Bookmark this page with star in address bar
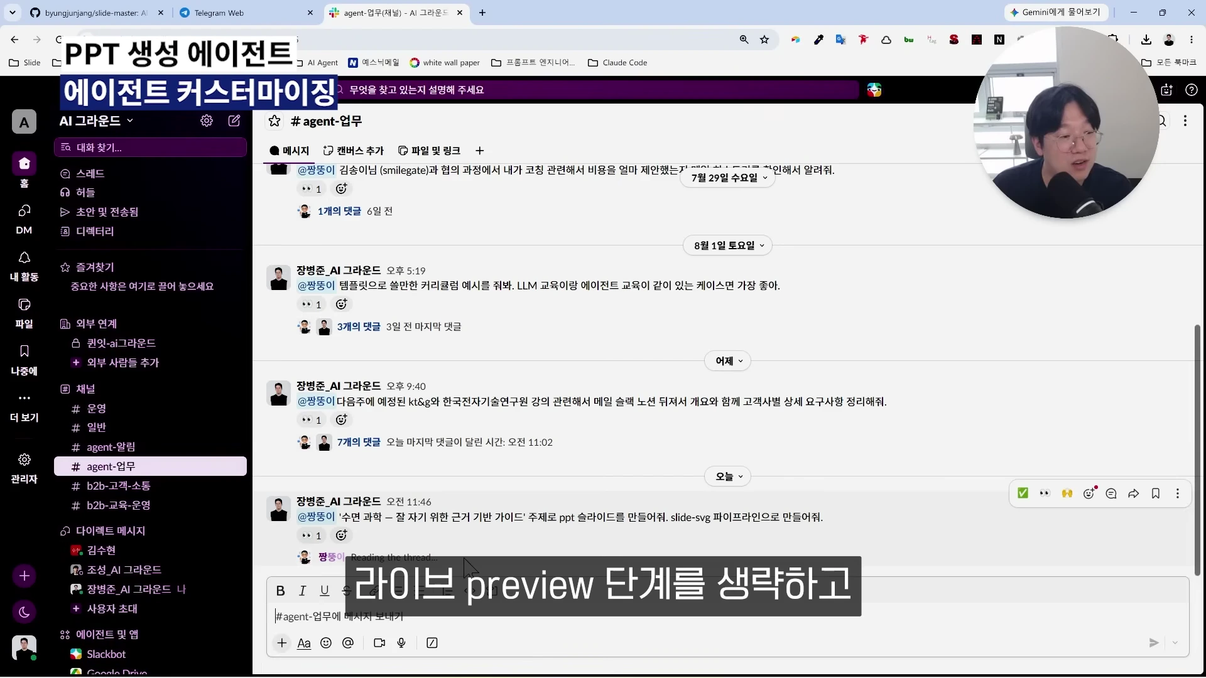1206x678 pixels. click(764, 40)
